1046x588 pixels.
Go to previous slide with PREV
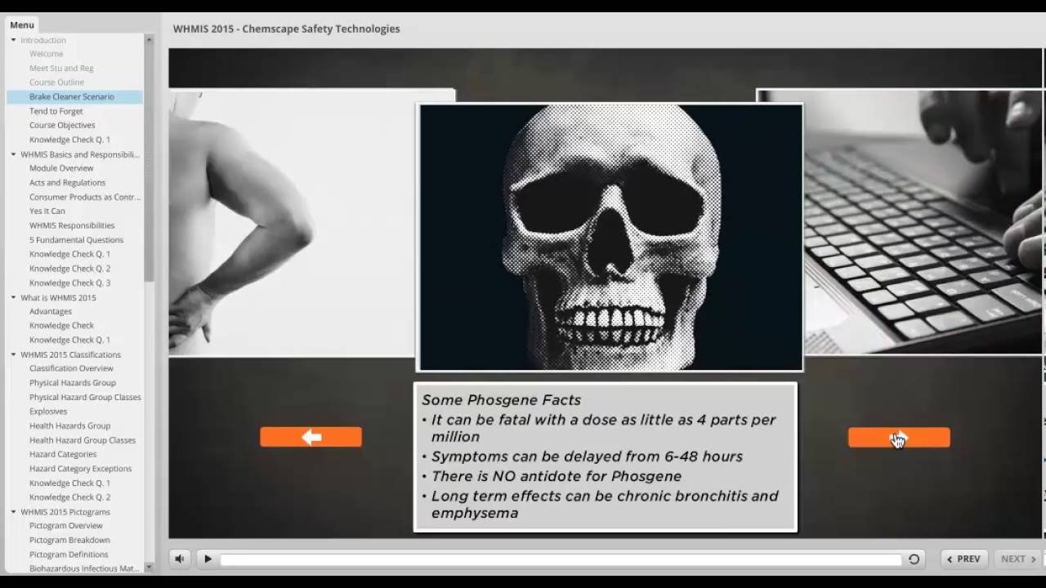click(x=963, y=559)
